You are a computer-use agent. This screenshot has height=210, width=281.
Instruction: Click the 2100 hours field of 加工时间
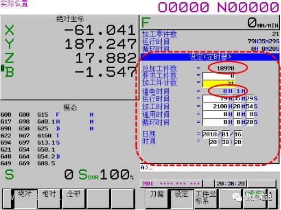pos(215,106)
